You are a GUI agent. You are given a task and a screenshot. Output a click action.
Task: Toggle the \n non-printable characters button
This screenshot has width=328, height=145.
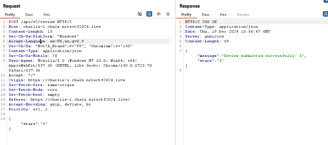(x=159, y=14)
